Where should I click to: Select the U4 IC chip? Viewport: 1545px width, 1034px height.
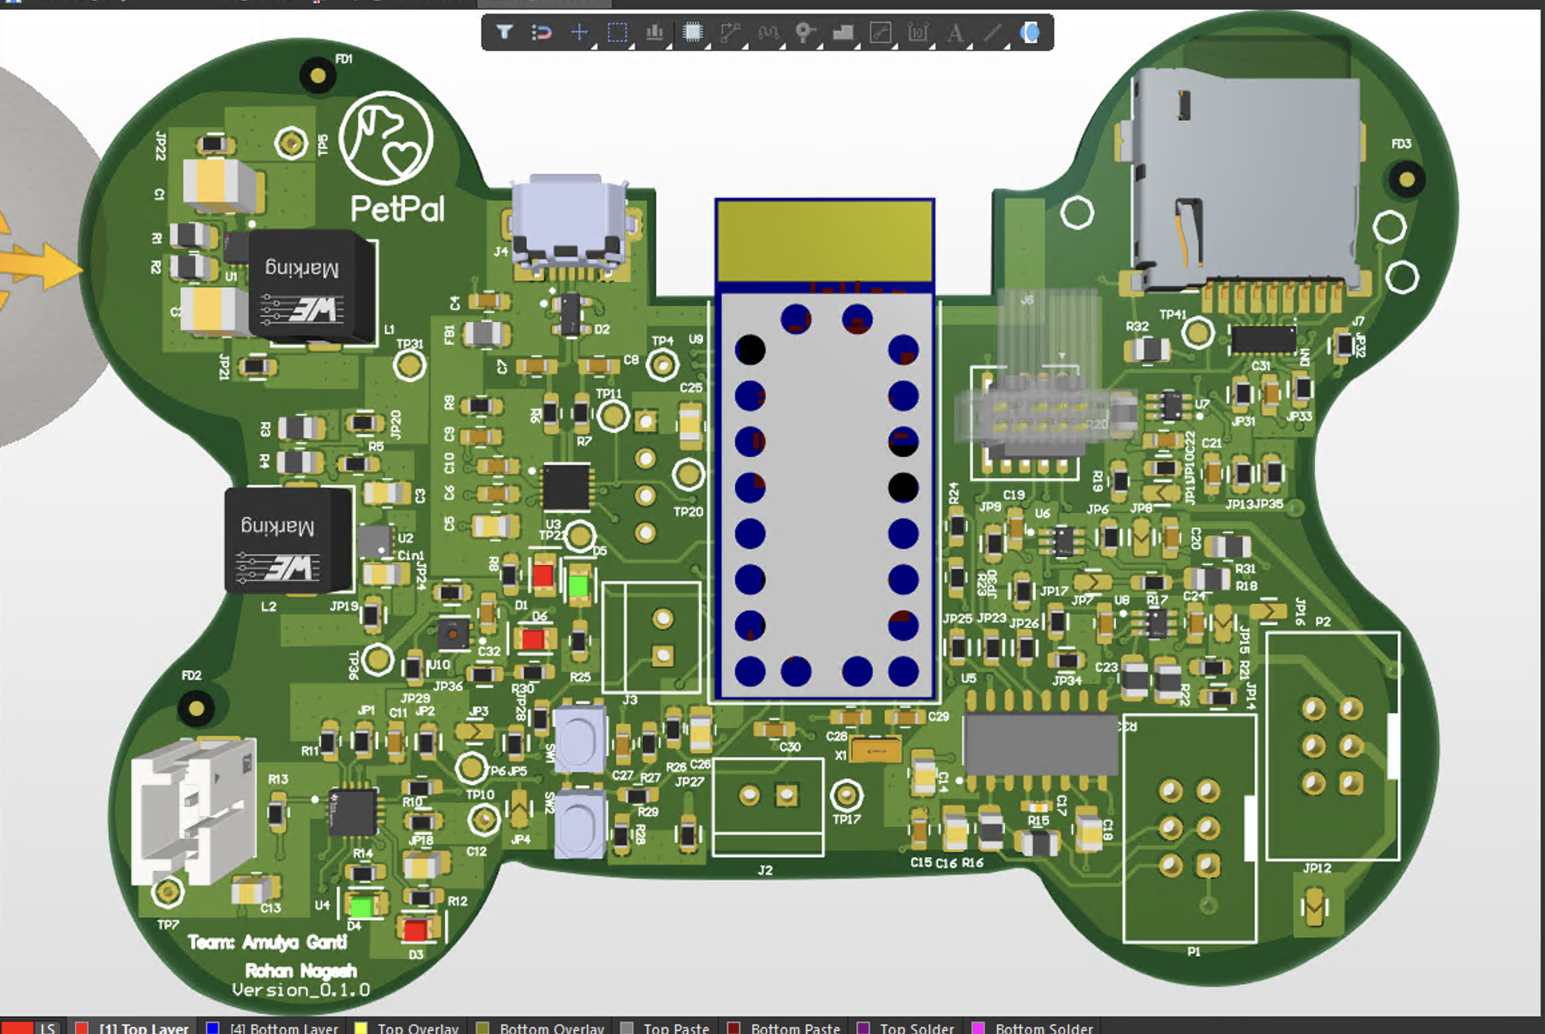[353, 811]
